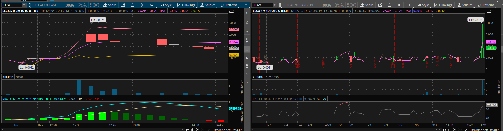Click the flask icon on left chart toolbar

(132, 5)
